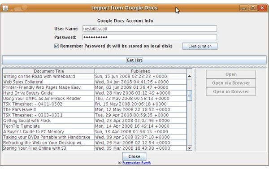Select 'A Buyer's Guide to PC Memory'
269x169 pixels.
tap(48, 132)
